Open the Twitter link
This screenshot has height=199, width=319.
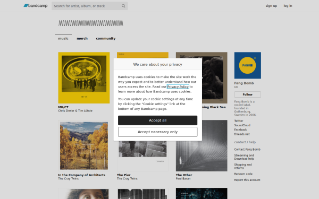[x=239, y=121]
